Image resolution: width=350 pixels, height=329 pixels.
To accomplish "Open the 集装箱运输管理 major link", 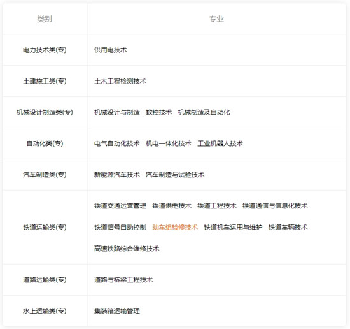I will coord(117,311).
